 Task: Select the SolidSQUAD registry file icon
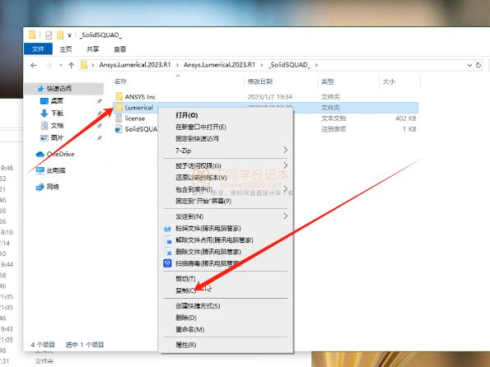tap(119, 129)
